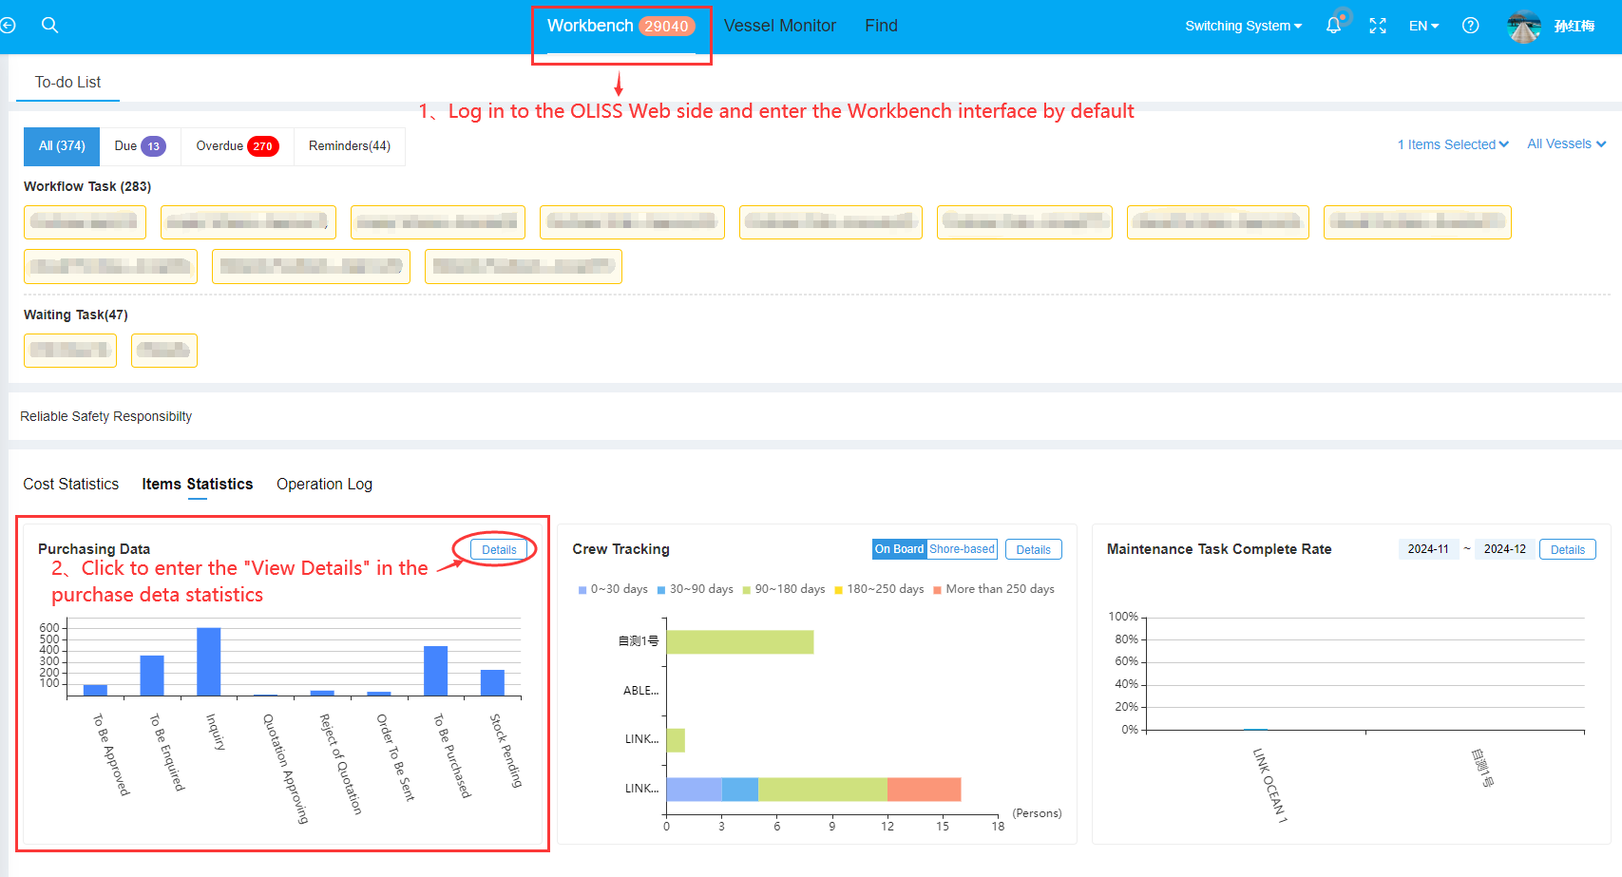Click the Stock Pending bar
The height and width of the screenshot is (877, 1622).
point(492,683)
